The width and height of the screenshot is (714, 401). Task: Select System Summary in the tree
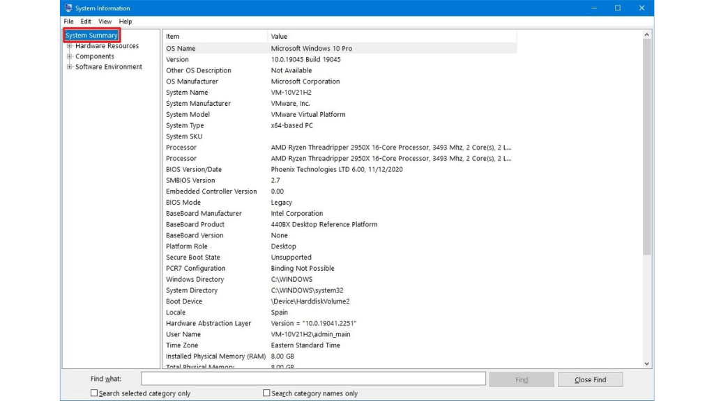coord(91,36)
